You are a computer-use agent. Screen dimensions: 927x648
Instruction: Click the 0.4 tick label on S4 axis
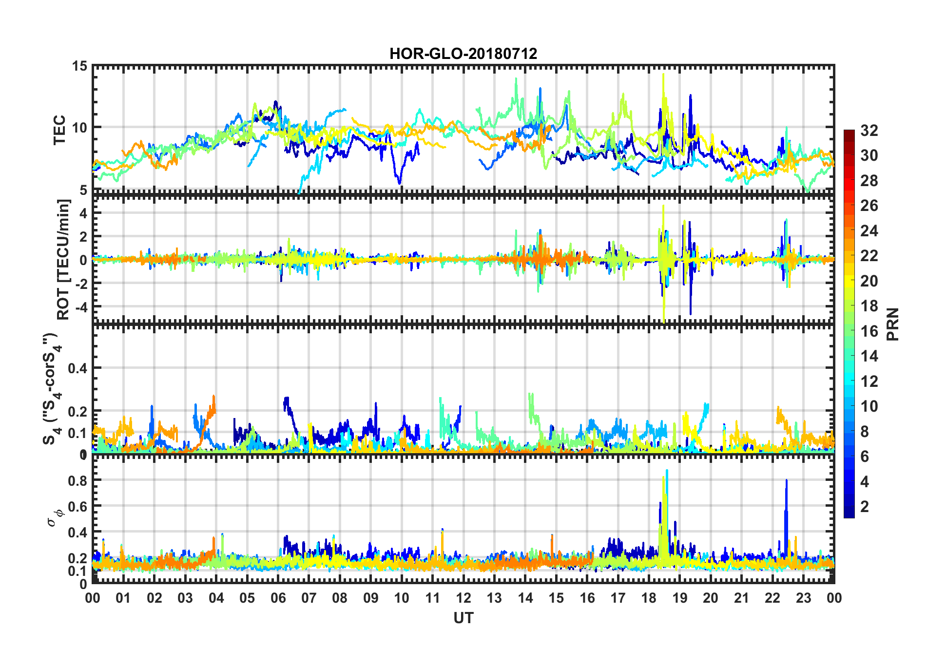click(x=77, y=368)
